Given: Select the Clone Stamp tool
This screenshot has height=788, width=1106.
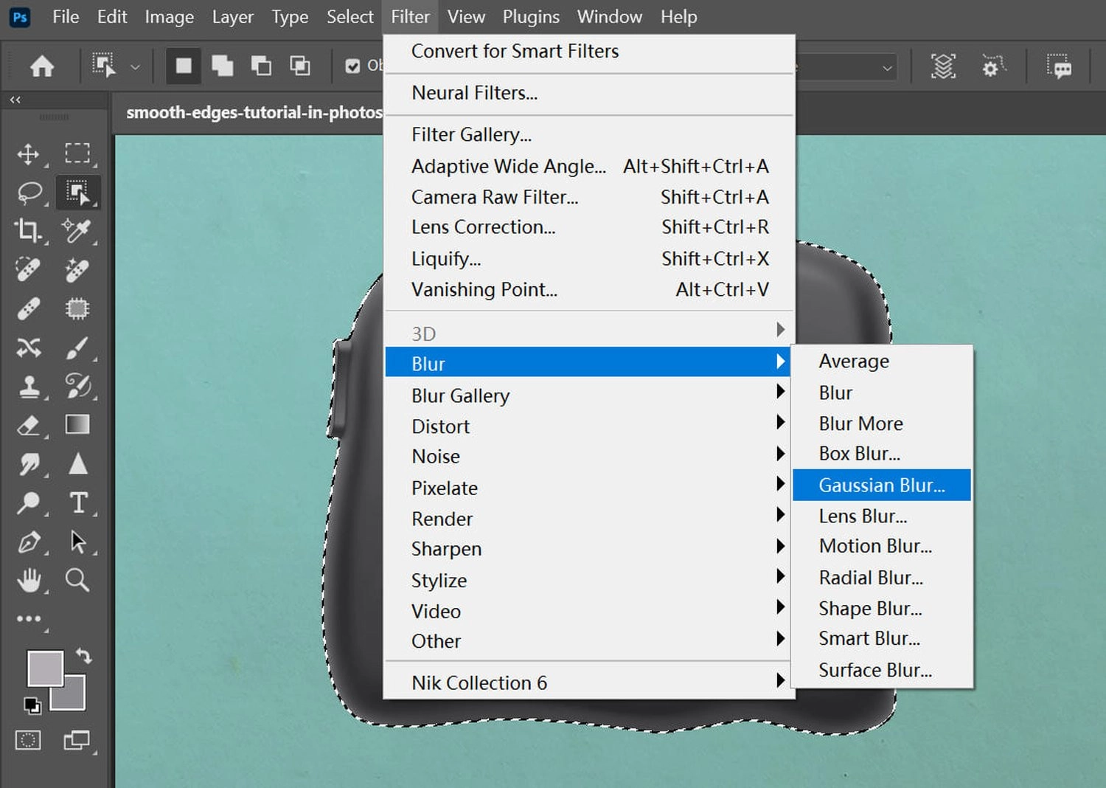Looking at the screenshot, I should tap(29, 386).
